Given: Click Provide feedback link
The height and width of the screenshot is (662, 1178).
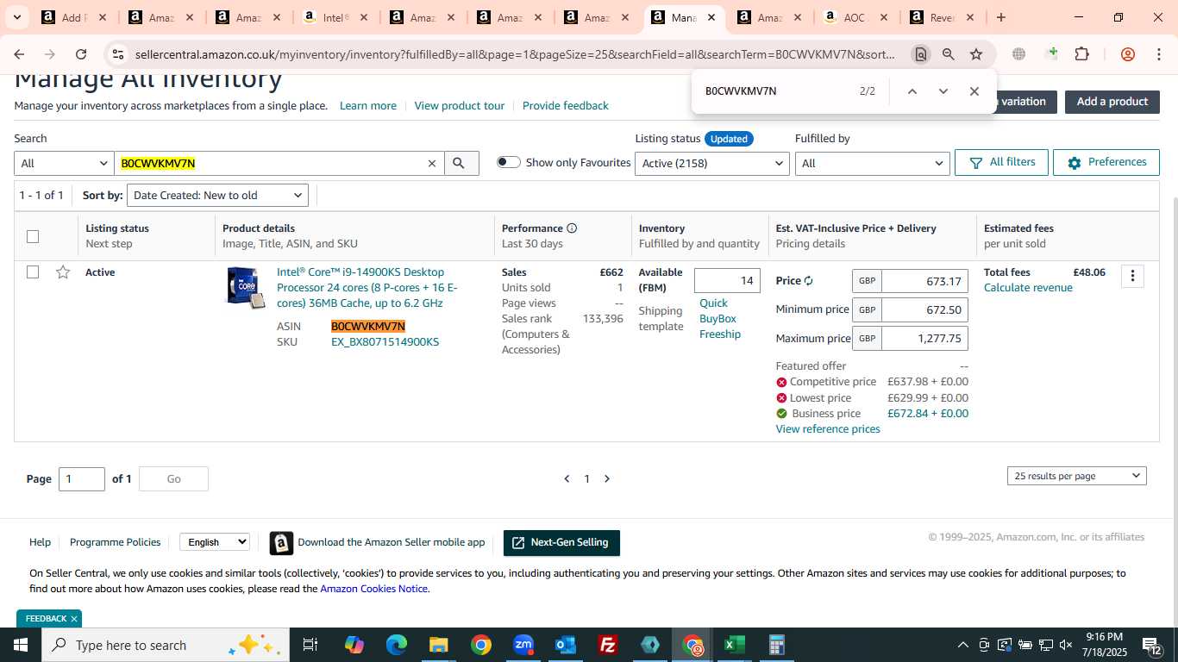Looking at the screenshot, I should click(566, 106).
